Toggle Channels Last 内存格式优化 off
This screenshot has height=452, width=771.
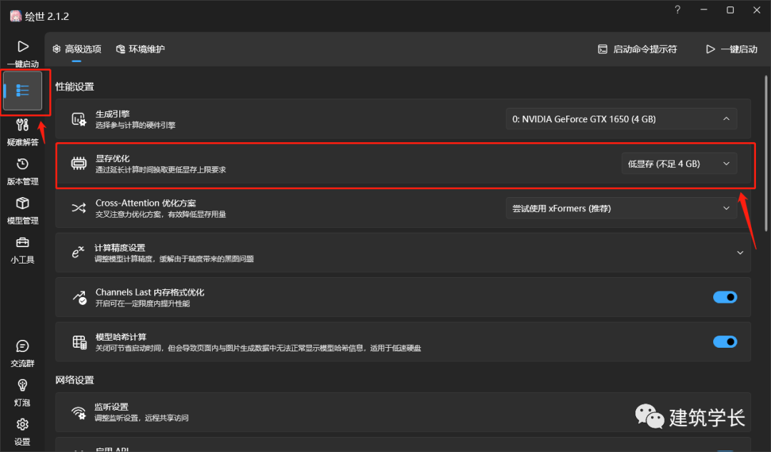click(725, 297)
